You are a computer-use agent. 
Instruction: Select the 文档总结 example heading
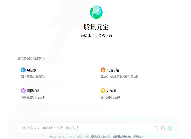click(x=113, y=70)
